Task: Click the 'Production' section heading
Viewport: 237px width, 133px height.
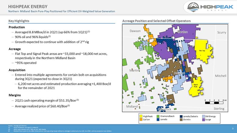Action: click(x=17, y=27)
